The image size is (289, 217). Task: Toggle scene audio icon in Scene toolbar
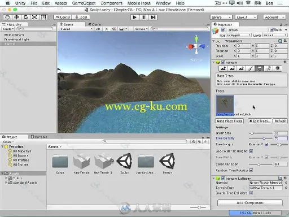(x=113, y=29)
